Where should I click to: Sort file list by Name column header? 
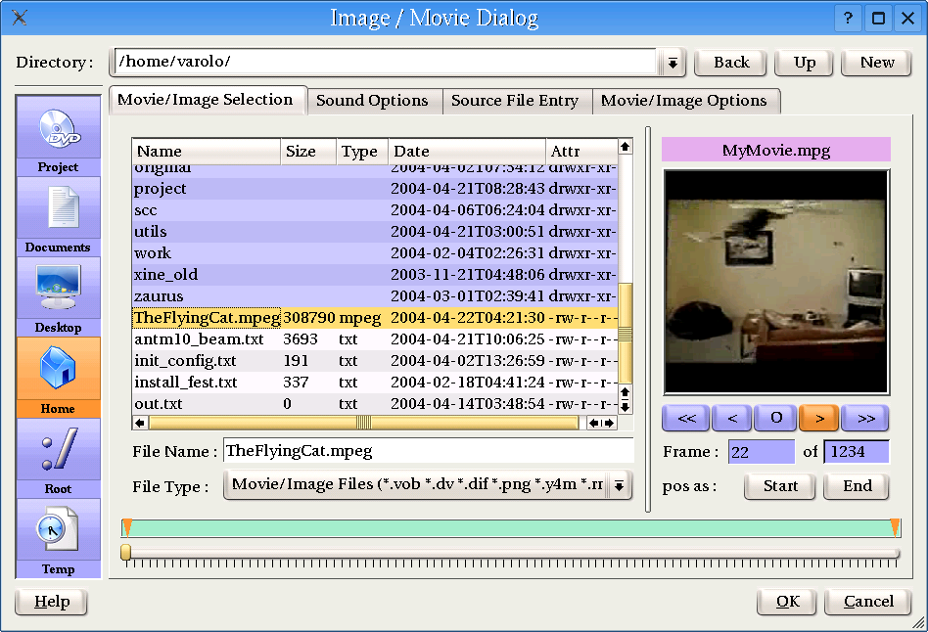(x=207, y=152)
